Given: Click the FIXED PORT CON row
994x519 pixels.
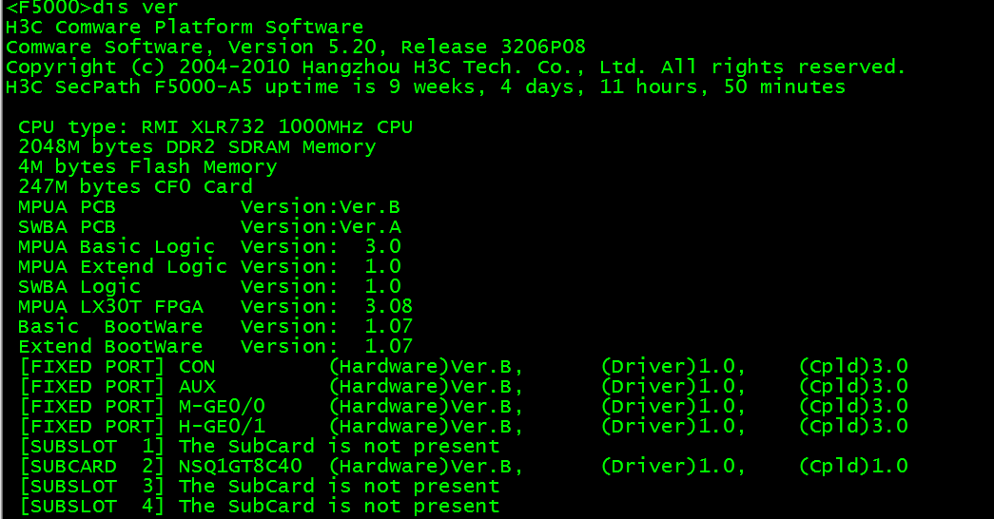Looking at the screenshot, I should pyautogui.click(x=463, y=366).
